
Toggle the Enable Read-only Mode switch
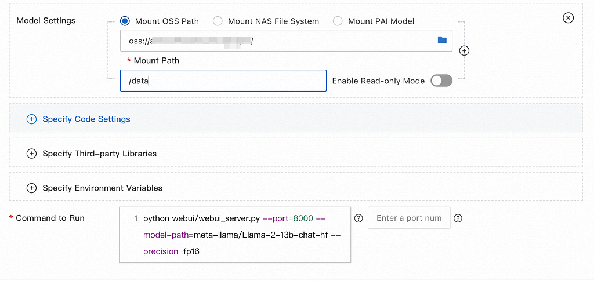pos(441,81)
